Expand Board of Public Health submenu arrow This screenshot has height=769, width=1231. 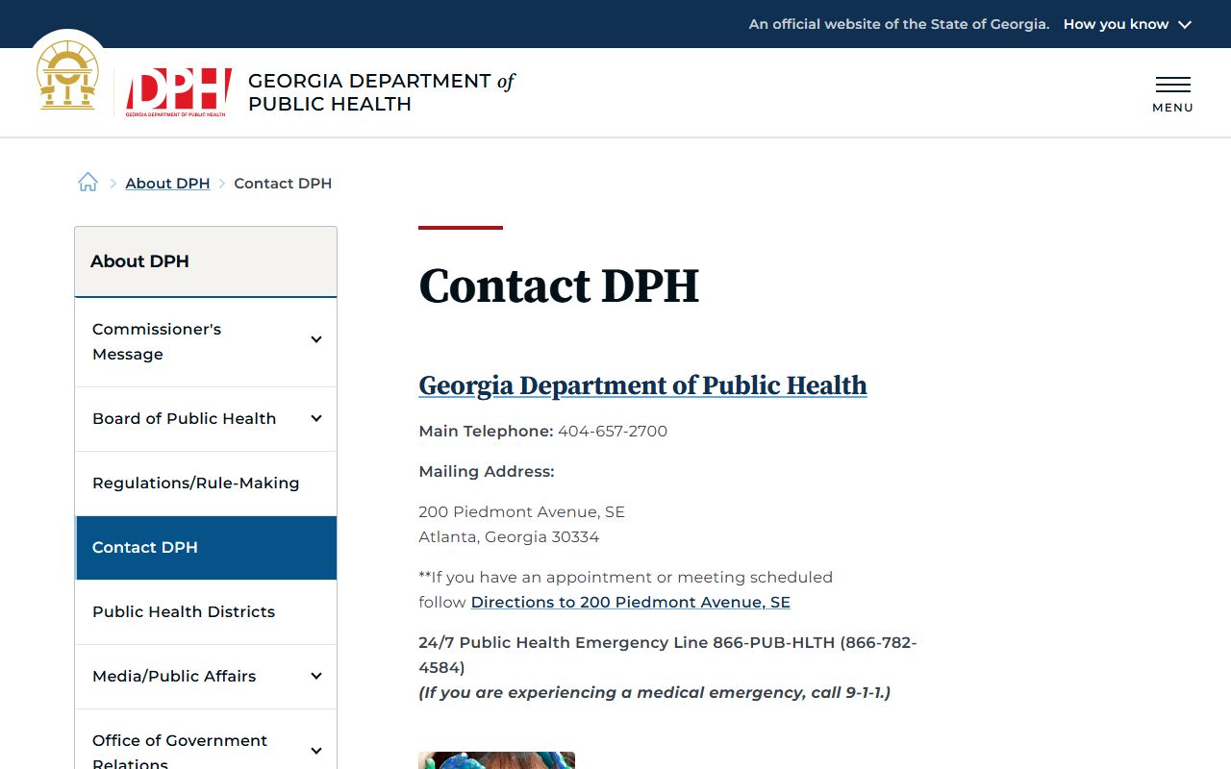pos(315,418)
